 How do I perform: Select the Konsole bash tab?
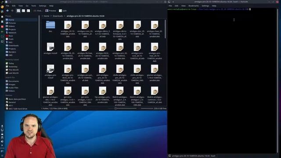(x=192, y=156)
